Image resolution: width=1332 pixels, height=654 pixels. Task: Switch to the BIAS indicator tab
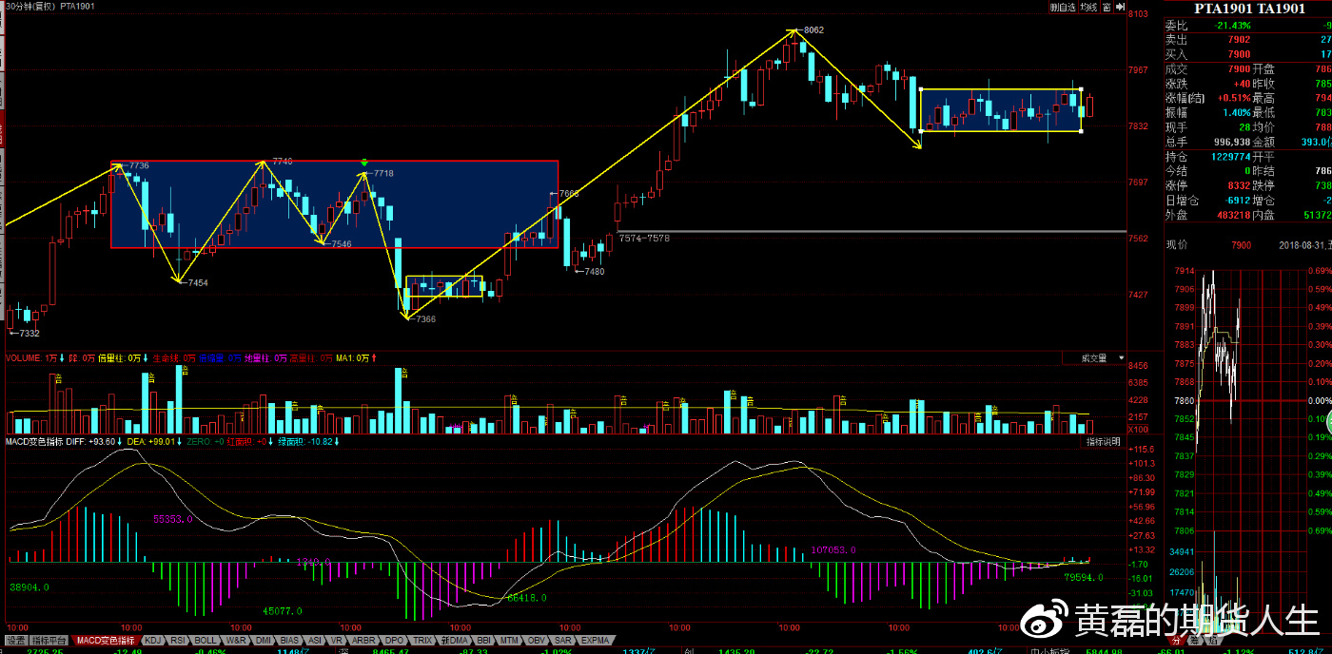289,640
